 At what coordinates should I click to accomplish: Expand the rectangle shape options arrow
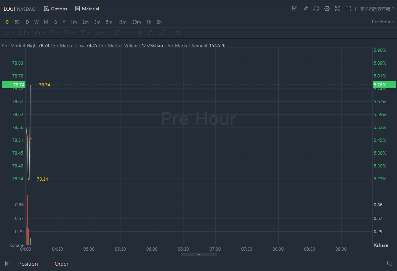[x=28, y=33]
